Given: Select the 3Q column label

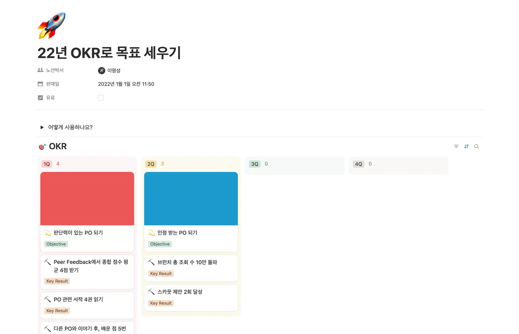Looking at the screenshot, I should pyautogui.click(x=255, y=164).
